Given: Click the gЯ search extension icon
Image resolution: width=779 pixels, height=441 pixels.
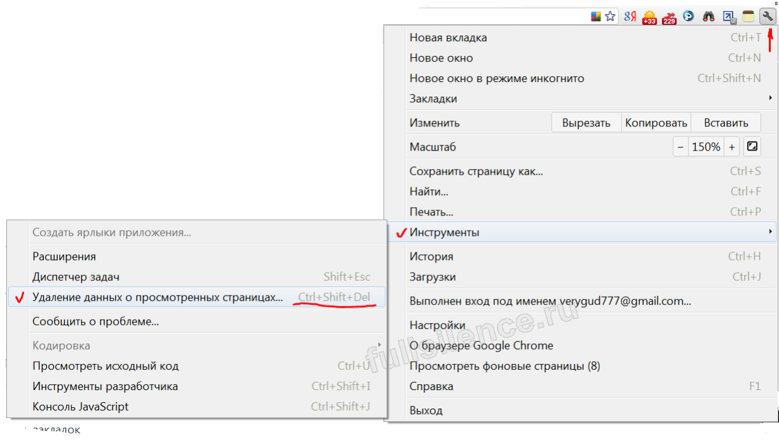Looking at the screenshot, I should 630,17.
